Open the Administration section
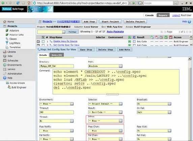Screen dimensions: 193x141 click(15, 74)
